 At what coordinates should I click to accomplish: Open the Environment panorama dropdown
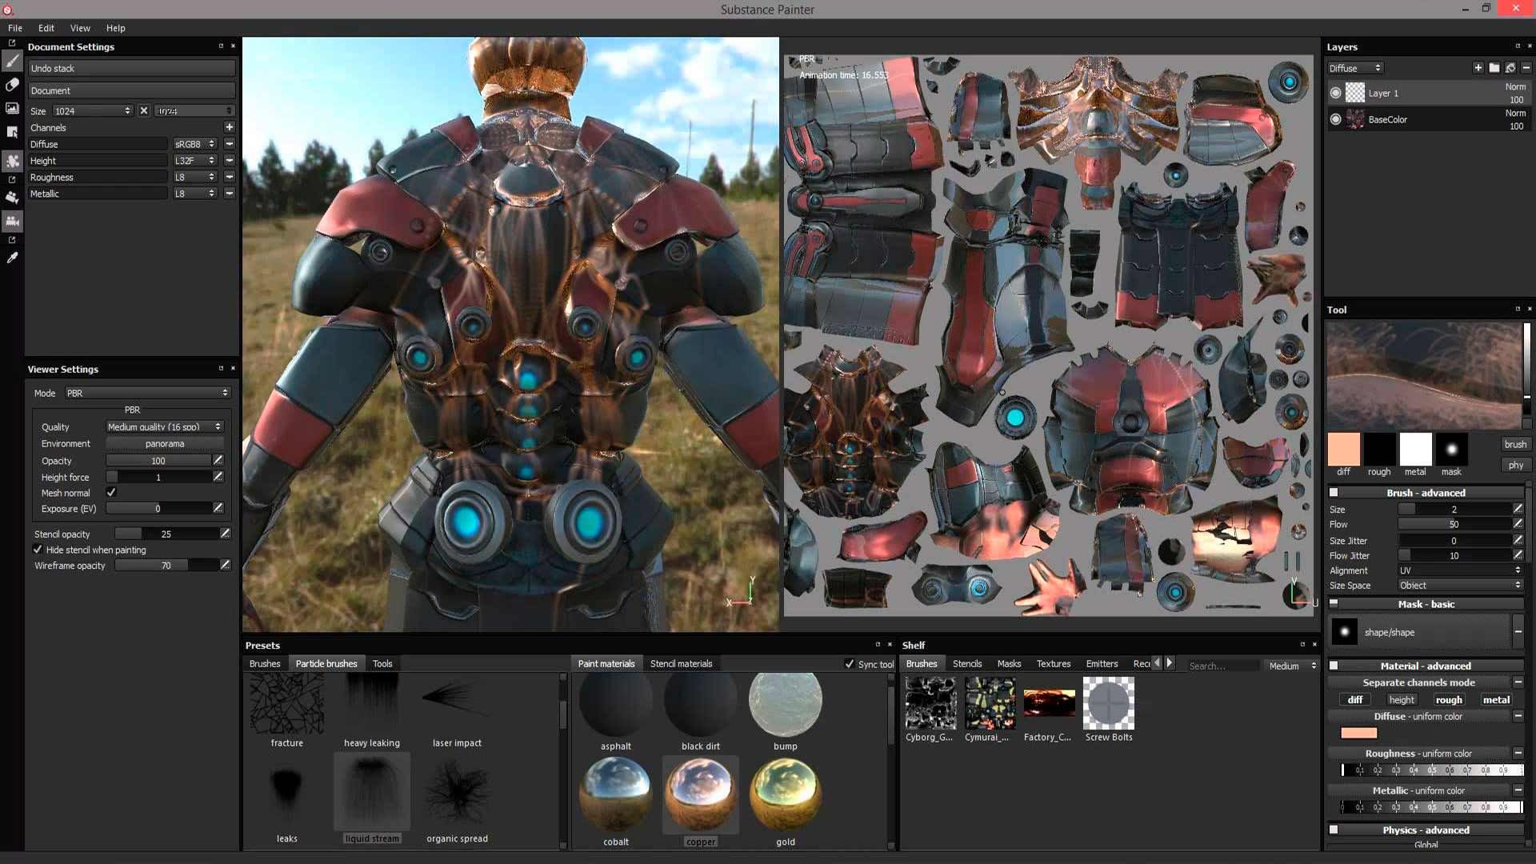(165, 443)
